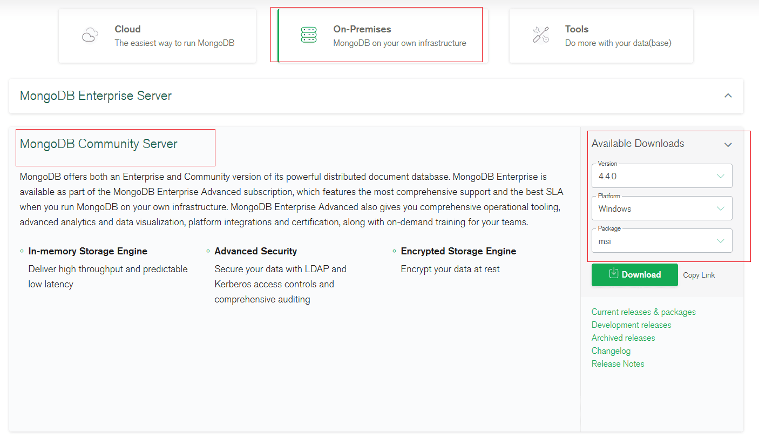The height and width of the screenshot is (438, 759).
Task: Open the Development releases link
Action: coord(631,325)
